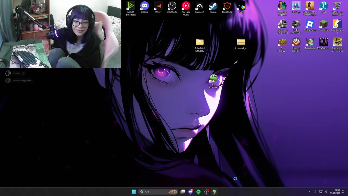
Task: Click the Counter-Strike 2 desktop shortcut
Action: pyautogui.click(x=337, y=27)
